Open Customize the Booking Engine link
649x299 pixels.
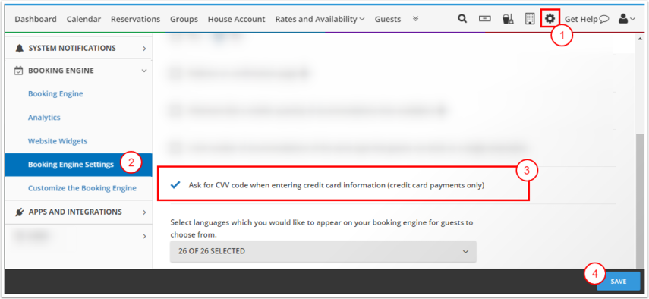(82, 188)
